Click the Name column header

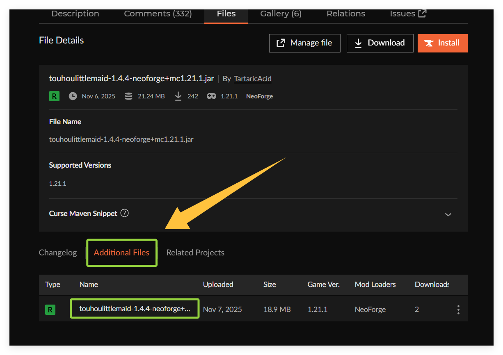89,284
